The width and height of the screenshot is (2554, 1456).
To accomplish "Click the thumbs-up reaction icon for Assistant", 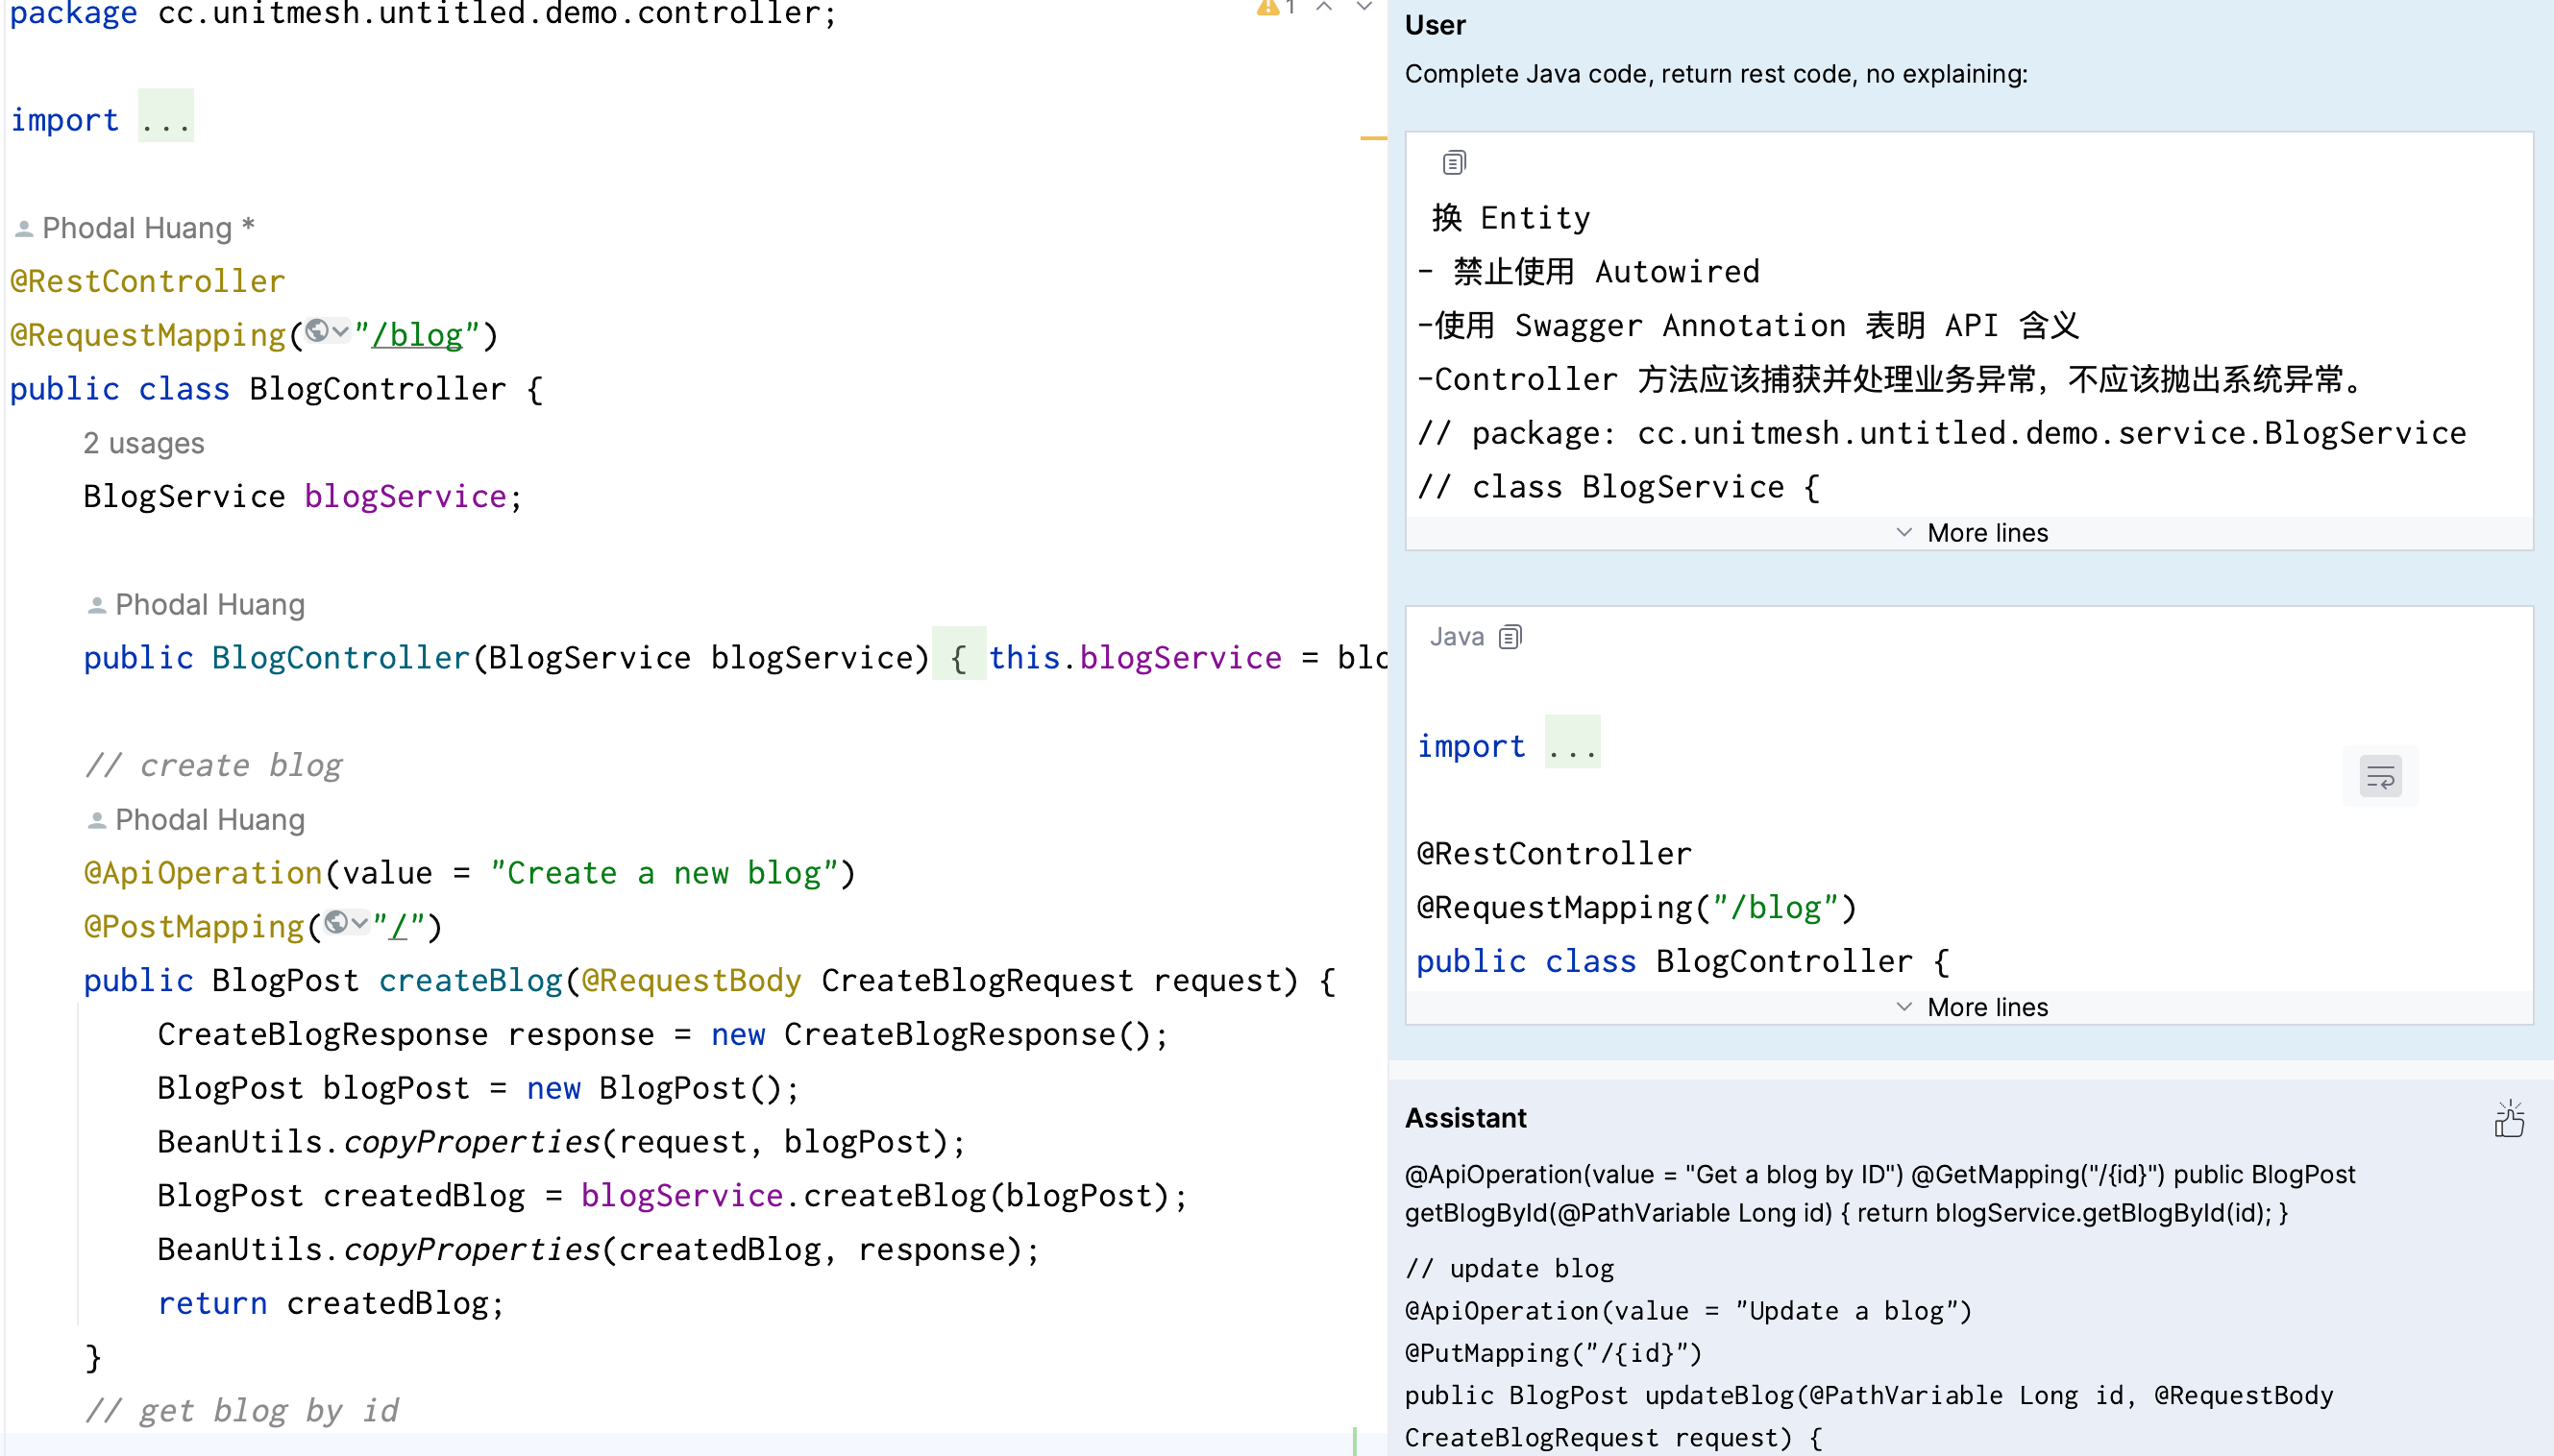I will (2509, 1120).
